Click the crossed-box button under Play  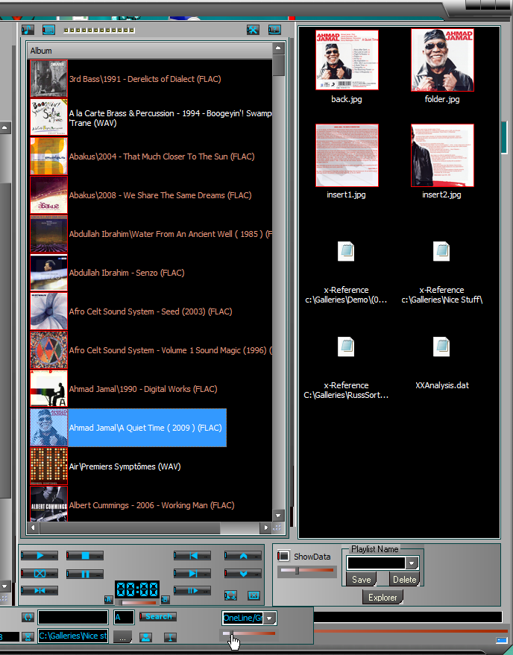click(x=40, y=574)
